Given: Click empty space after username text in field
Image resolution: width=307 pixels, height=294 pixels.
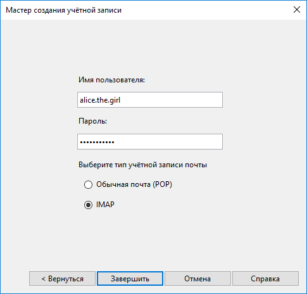Looking at the screenshot, I should pos(171,100).
